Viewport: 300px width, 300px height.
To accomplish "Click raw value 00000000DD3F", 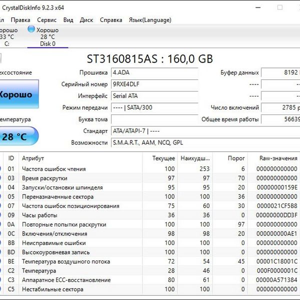I will point(276,215).
